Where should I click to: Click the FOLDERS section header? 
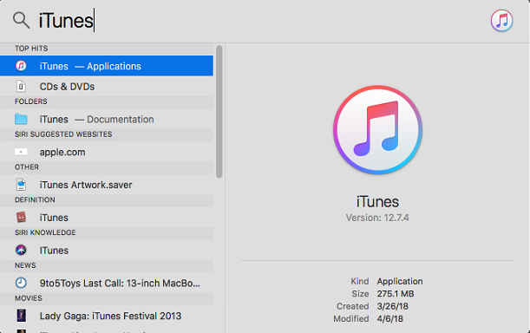point(30,101)
